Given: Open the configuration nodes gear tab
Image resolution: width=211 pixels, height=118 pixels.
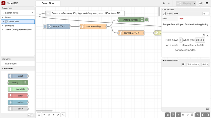Looking at the screenshot, I should click(x=187, y=115).
